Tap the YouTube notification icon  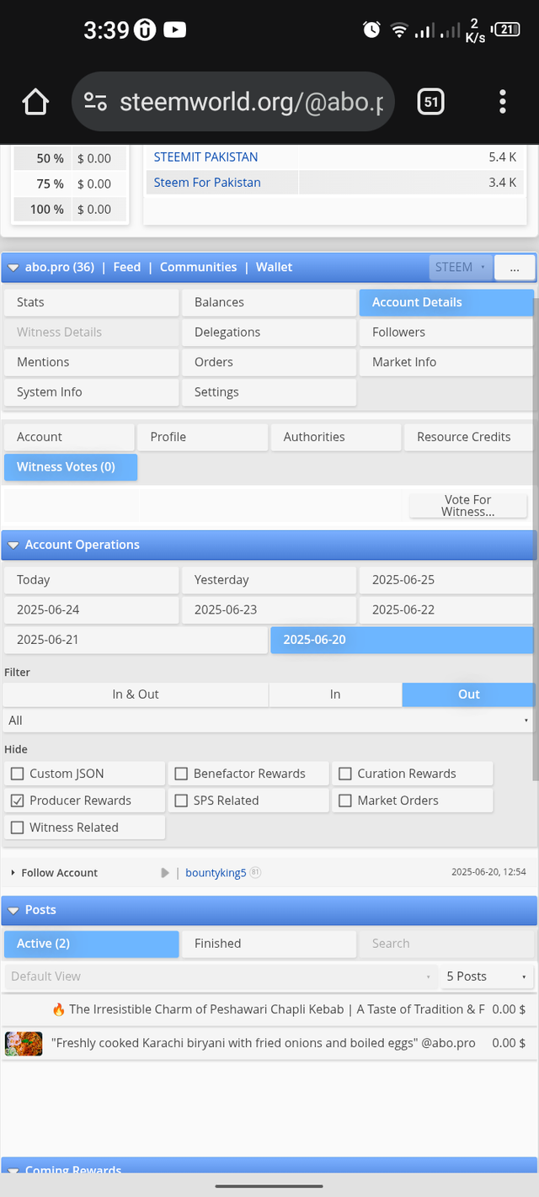[175, 30]
